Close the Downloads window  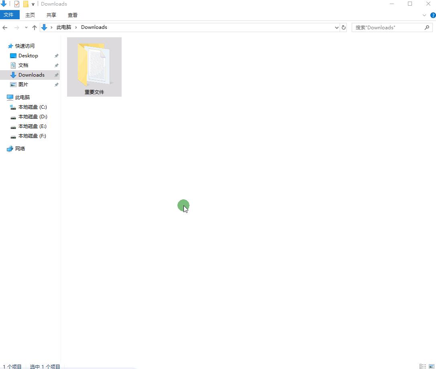tap(428, 4)
